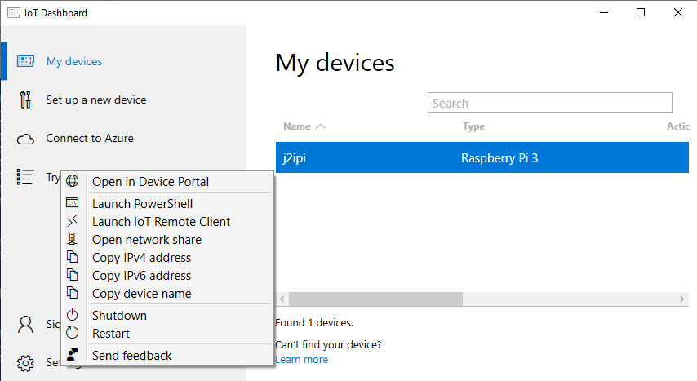Click the copy icon beside Copy IPv4 address
The image size is (697, 381).
point(72,257)
